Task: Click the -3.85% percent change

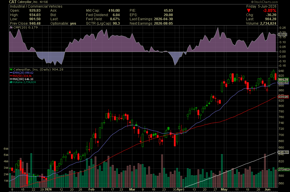Action: (x=269, y=11)
